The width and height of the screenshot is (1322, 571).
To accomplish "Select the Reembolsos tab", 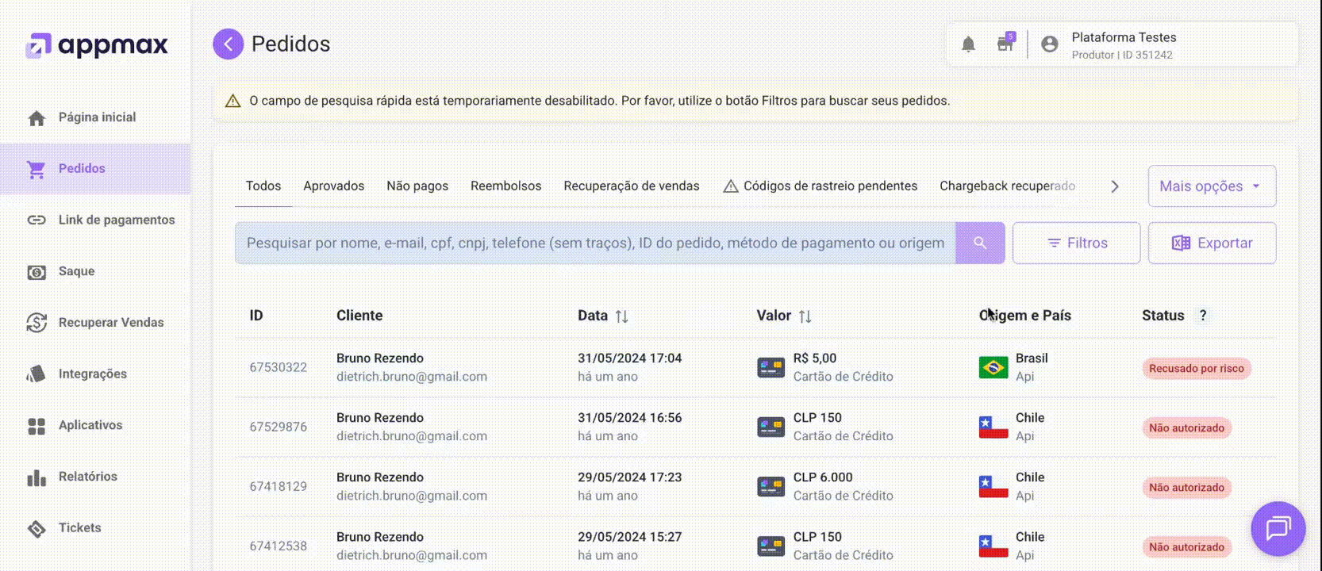I will [505, 186].
